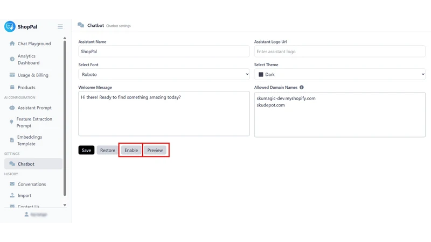Image resolution: width=431 pixels, height=242 pixels.
Task: Click the Analytics Dashboard gauge icon
Action: pos(12,59)
